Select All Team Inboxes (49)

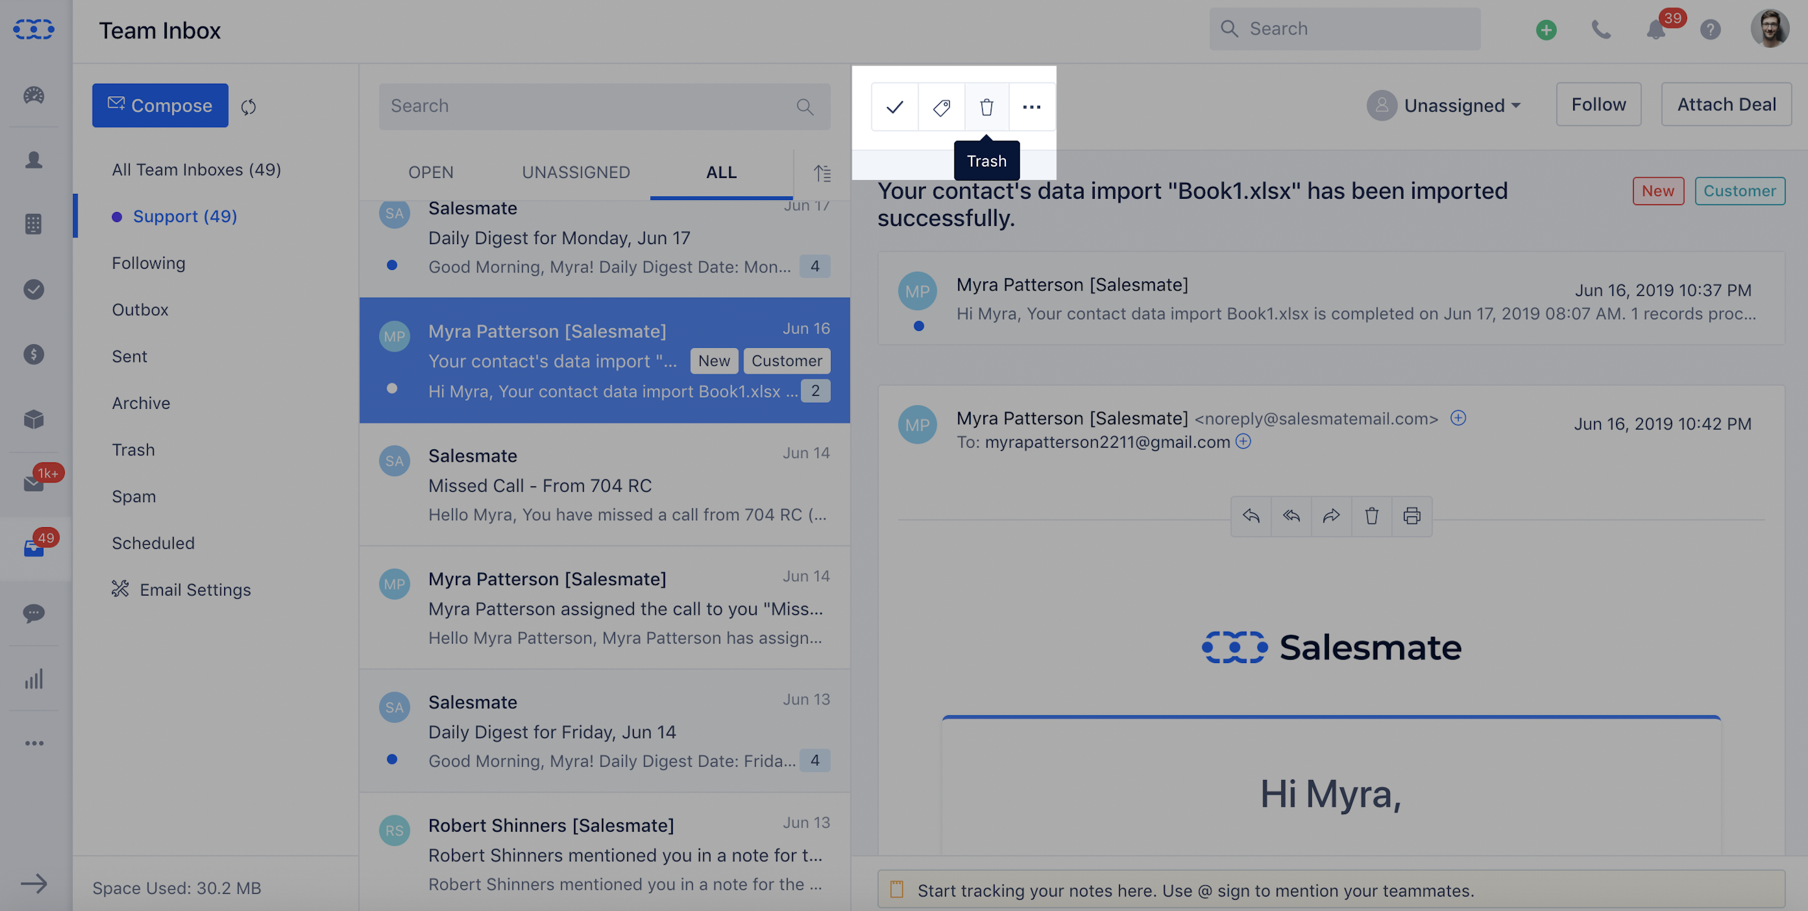[x=196, y=170]
